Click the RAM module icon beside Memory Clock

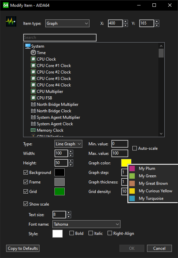coord(33,130)
